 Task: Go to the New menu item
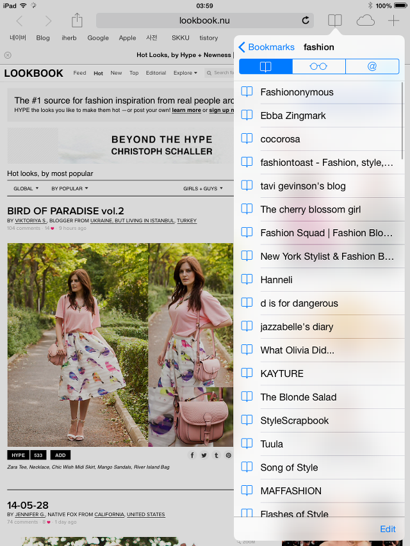(x=116, y=73)
